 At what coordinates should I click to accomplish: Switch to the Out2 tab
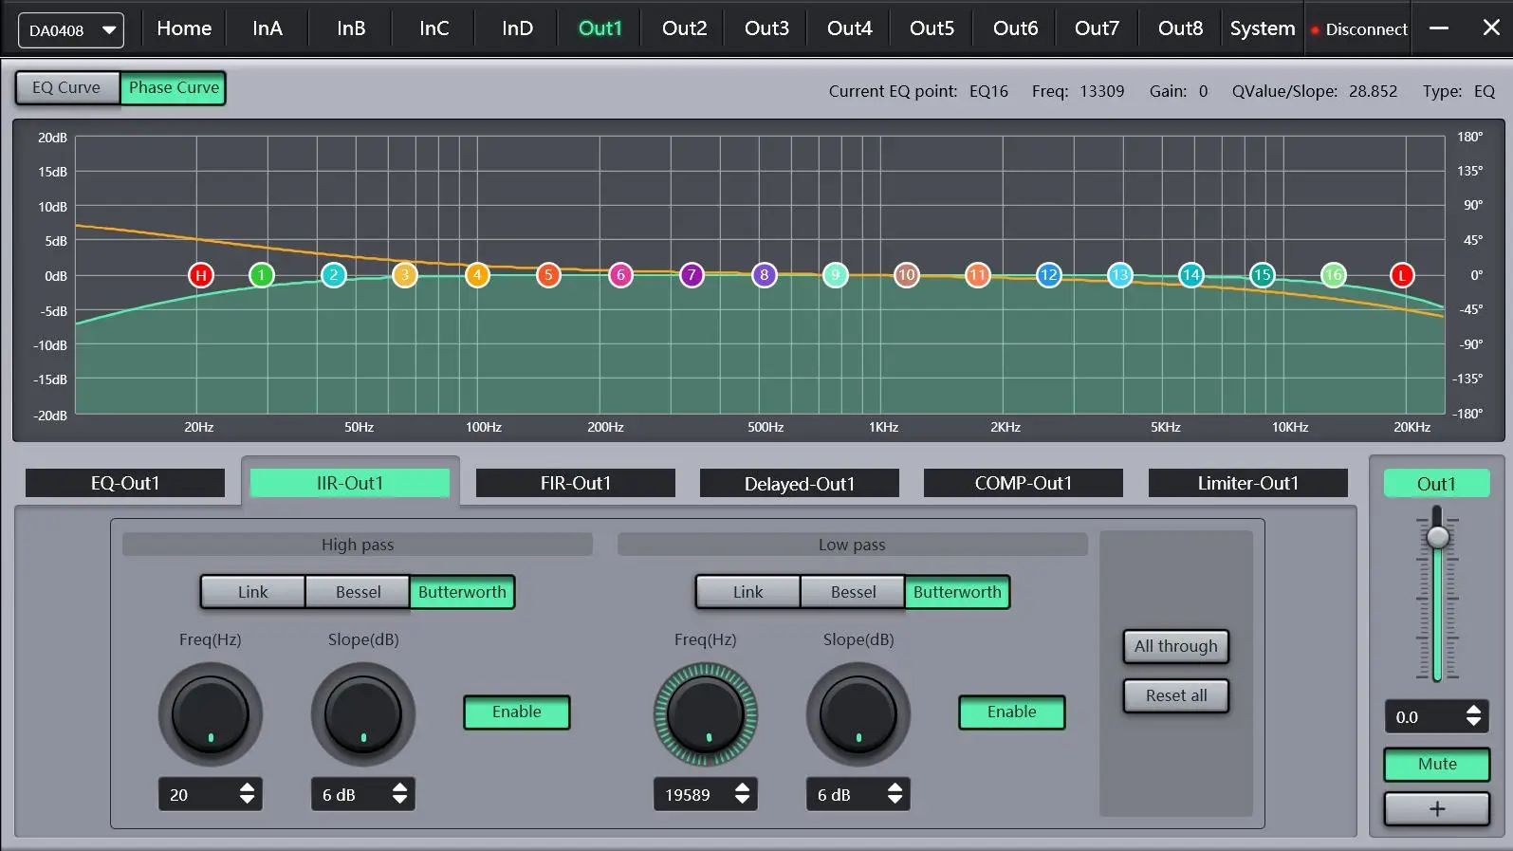(x=684, y=28)
